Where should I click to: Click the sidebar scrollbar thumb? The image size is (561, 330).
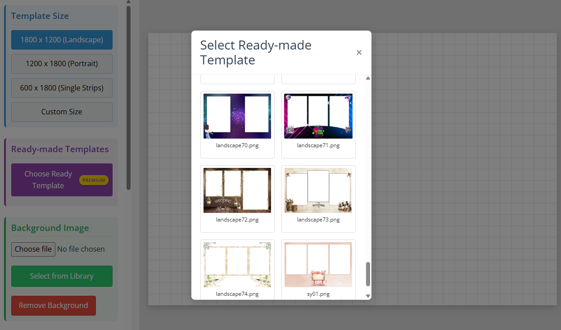(x=129, y=98)
